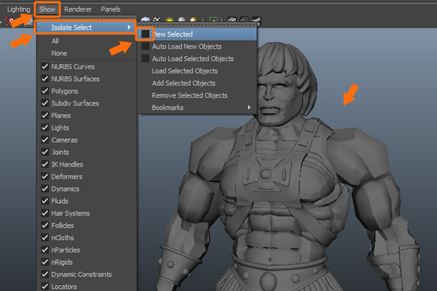Open the Lighting menu
Image resolution: width=437 pixels, height=291 pixels.
point(18,9)
